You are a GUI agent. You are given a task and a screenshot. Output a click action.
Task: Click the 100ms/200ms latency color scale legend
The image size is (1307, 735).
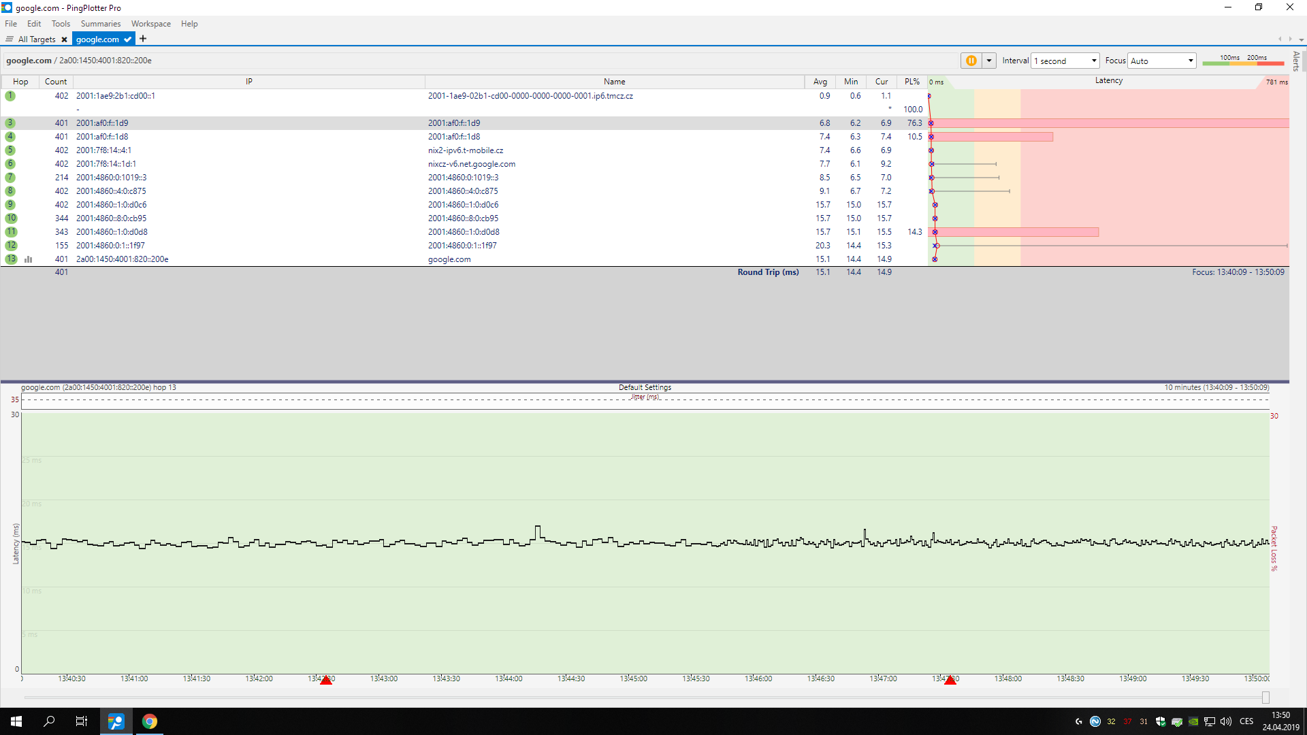coord(1243,61)
